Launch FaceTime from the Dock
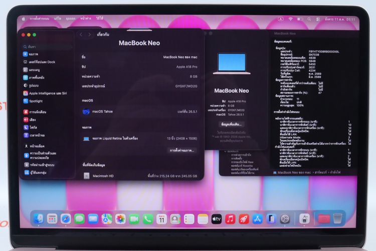 (134, 219)
